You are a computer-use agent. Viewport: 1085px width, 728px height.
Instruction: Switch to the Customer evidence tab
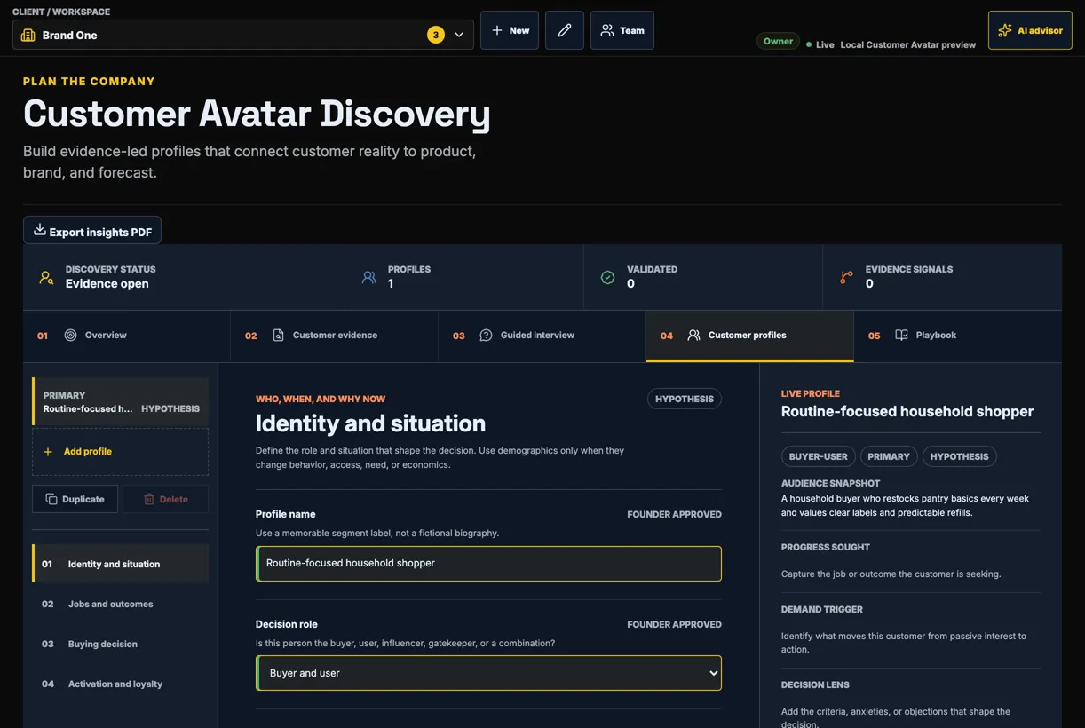(x=335, y=336)
